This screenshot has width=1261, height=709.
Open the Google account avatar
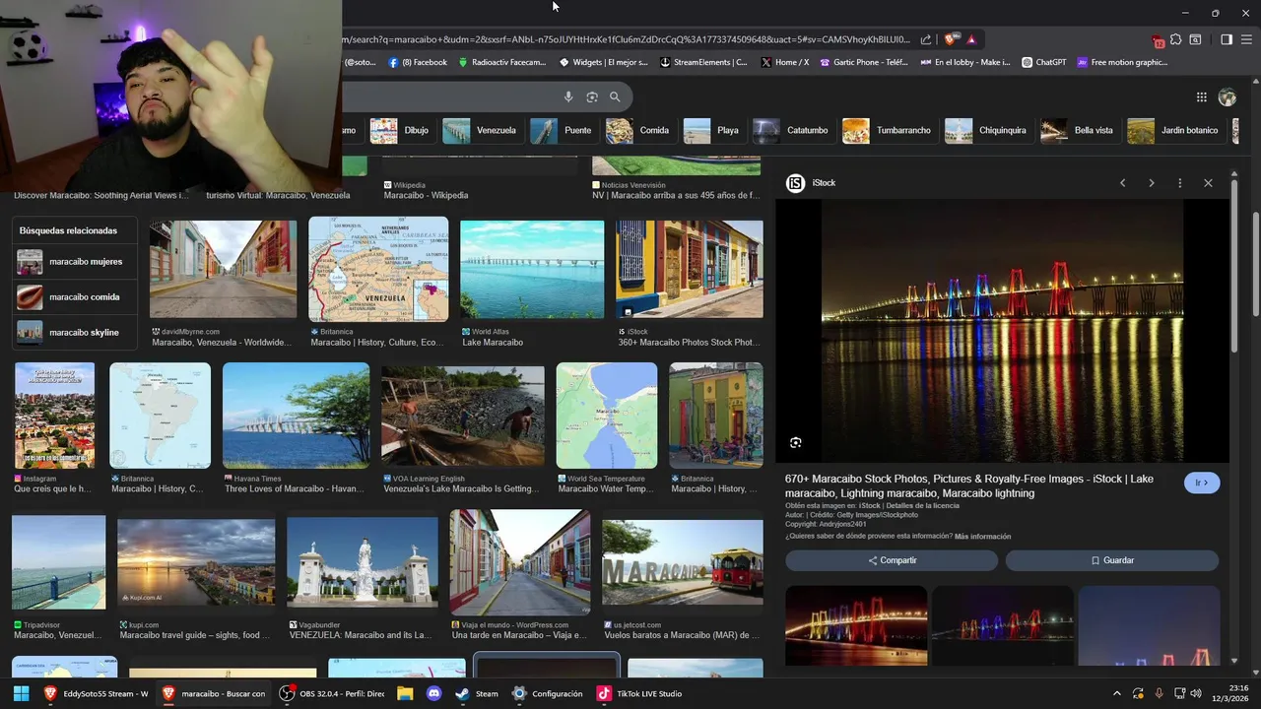[x=1228, y=97]
